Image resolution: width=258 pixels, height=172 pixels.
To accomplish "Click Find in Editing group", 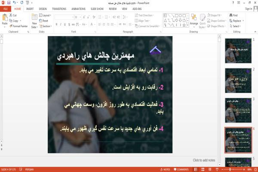I will [233, 15].
